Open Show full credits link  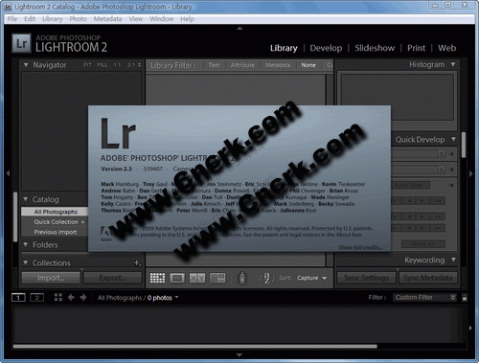point(361,247)
